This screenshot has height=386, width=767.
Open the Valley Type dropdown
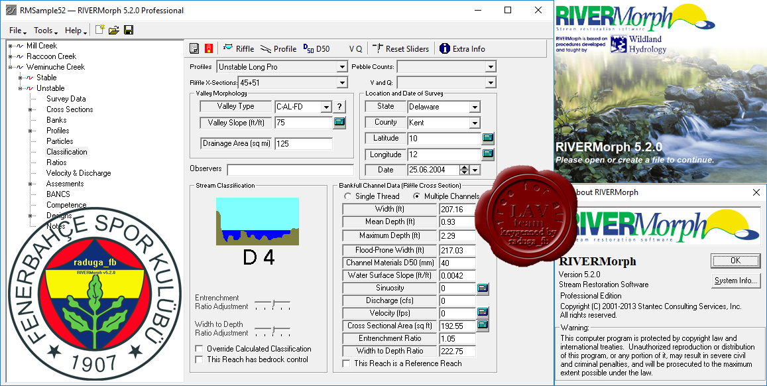[x=326, y=107]
